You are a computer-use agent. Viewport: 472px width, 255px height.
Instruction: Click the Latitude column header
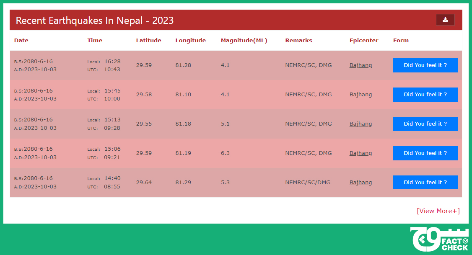tap(148, 40)
